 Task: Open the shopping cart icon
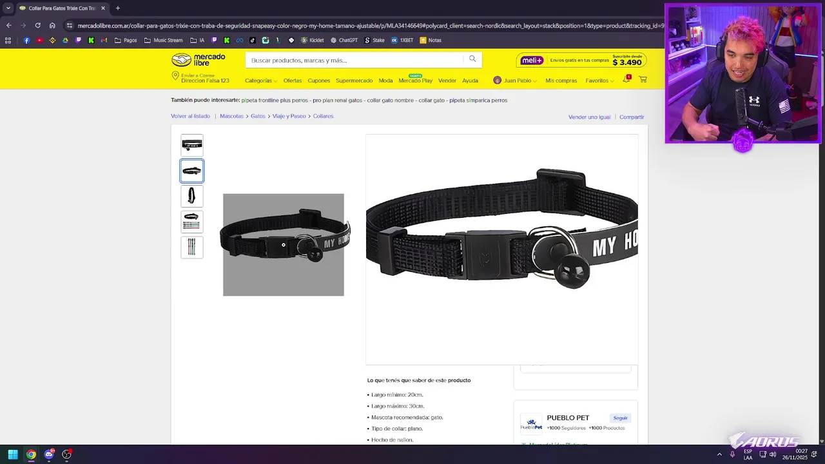643,79
